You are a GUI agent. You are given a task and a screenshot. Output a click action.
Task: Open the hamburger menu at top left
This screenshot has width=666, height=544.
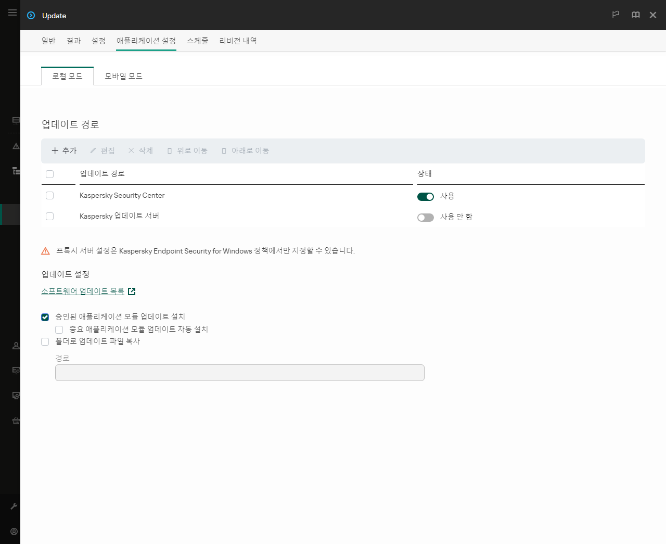[x=12, y=12]
